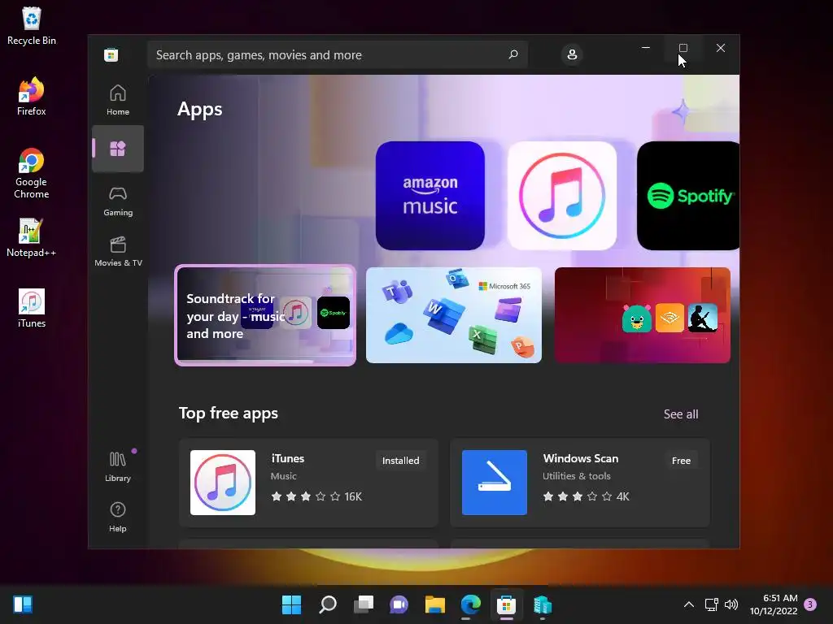
Task: Open Microsoft Edge from the taskbar
Action: (x=471, y=604)
